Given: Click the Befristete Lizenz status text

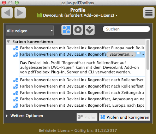Looking at the screenshot, I should (x=78, y=130).
